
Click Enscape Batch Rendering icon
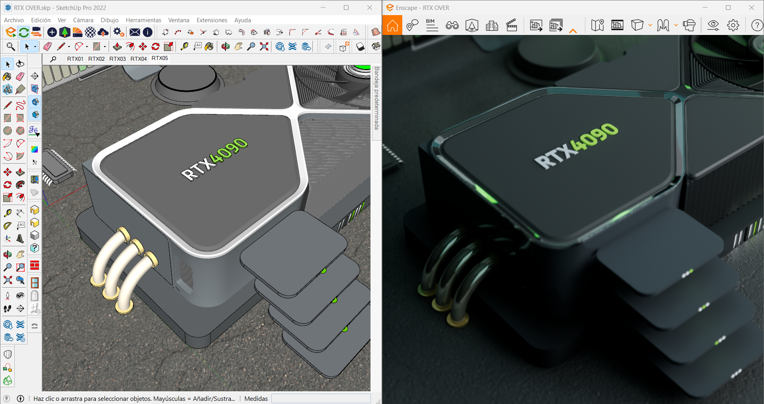556,25
